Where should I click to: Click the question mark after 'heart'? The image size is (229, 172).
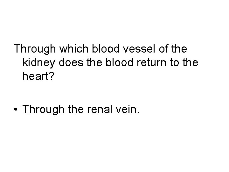(x=52, y=76)
